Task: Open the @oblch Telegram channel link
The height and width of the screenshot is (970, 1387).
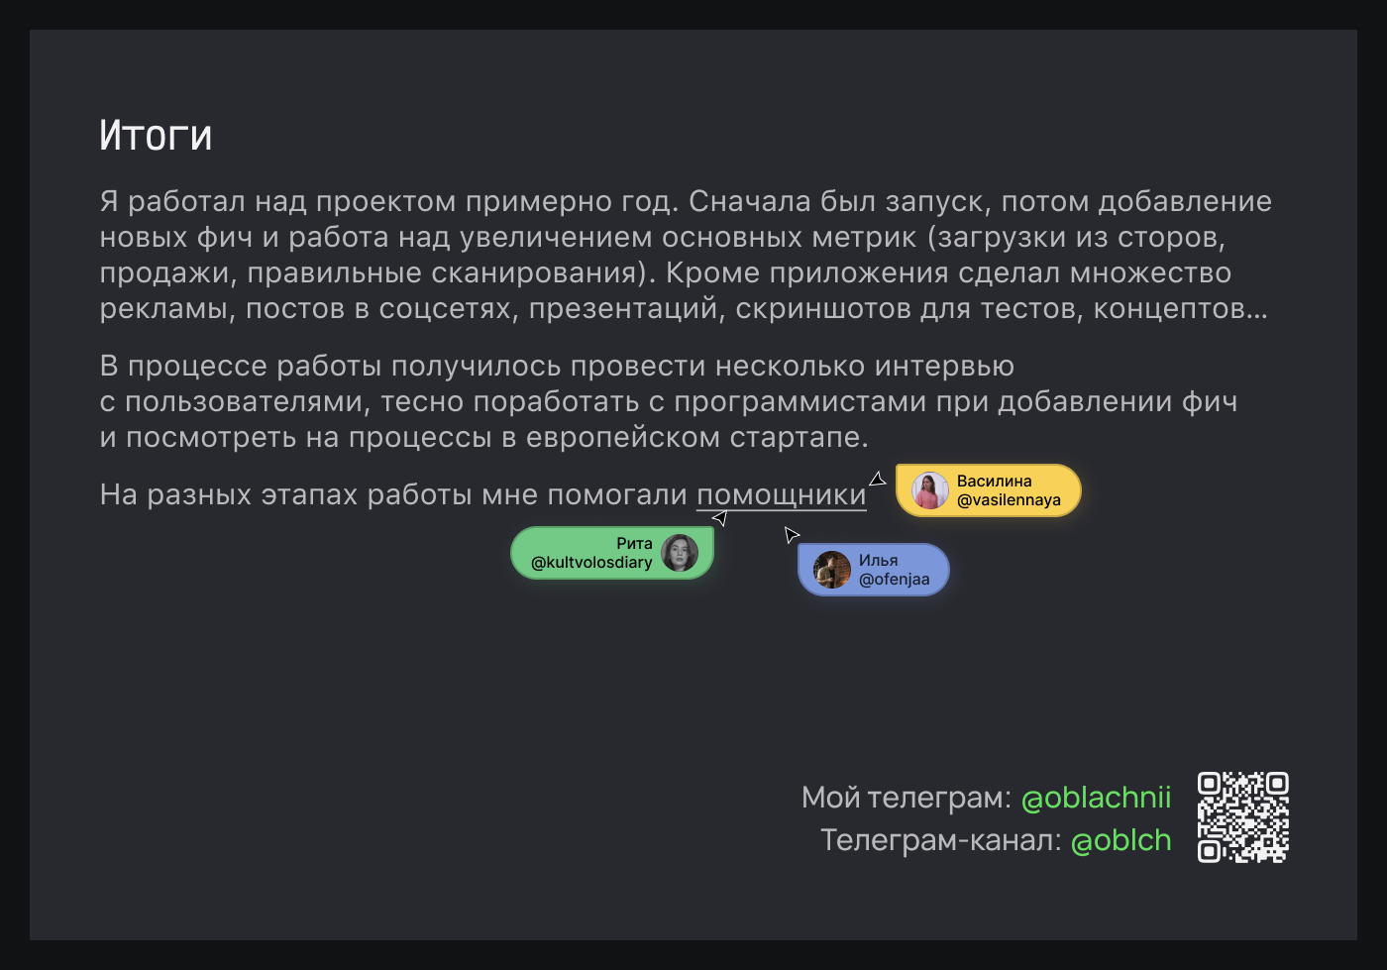Action: click(x=1120, y=840)
